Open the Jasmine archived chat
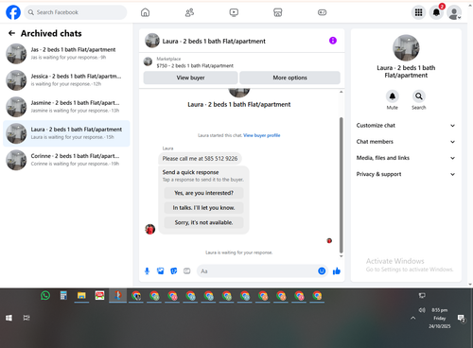This screenshot has width=473, height=348. click(x=66, y=107)
